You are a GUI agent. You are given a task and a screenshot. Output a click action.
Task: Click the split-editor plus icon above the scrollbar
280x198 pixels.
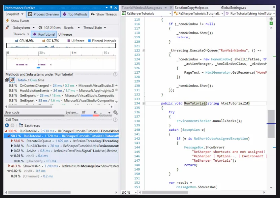271,19
